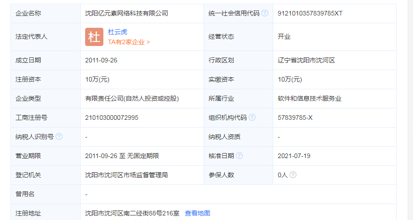Open help icon beside 纳税人识别号
The image size is (413, 220).
[59, 137]
